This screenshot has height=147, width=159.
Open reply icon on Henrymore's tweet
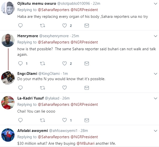20,64
